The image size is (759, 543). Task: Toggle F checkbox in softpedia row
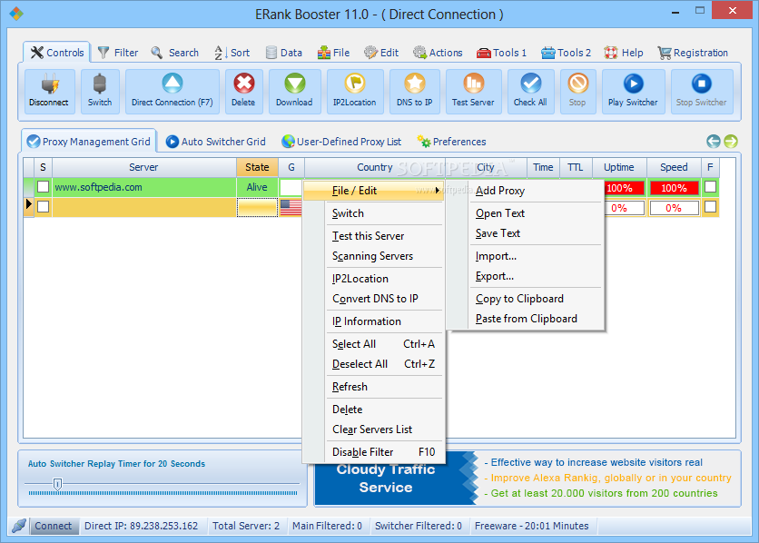710,187
